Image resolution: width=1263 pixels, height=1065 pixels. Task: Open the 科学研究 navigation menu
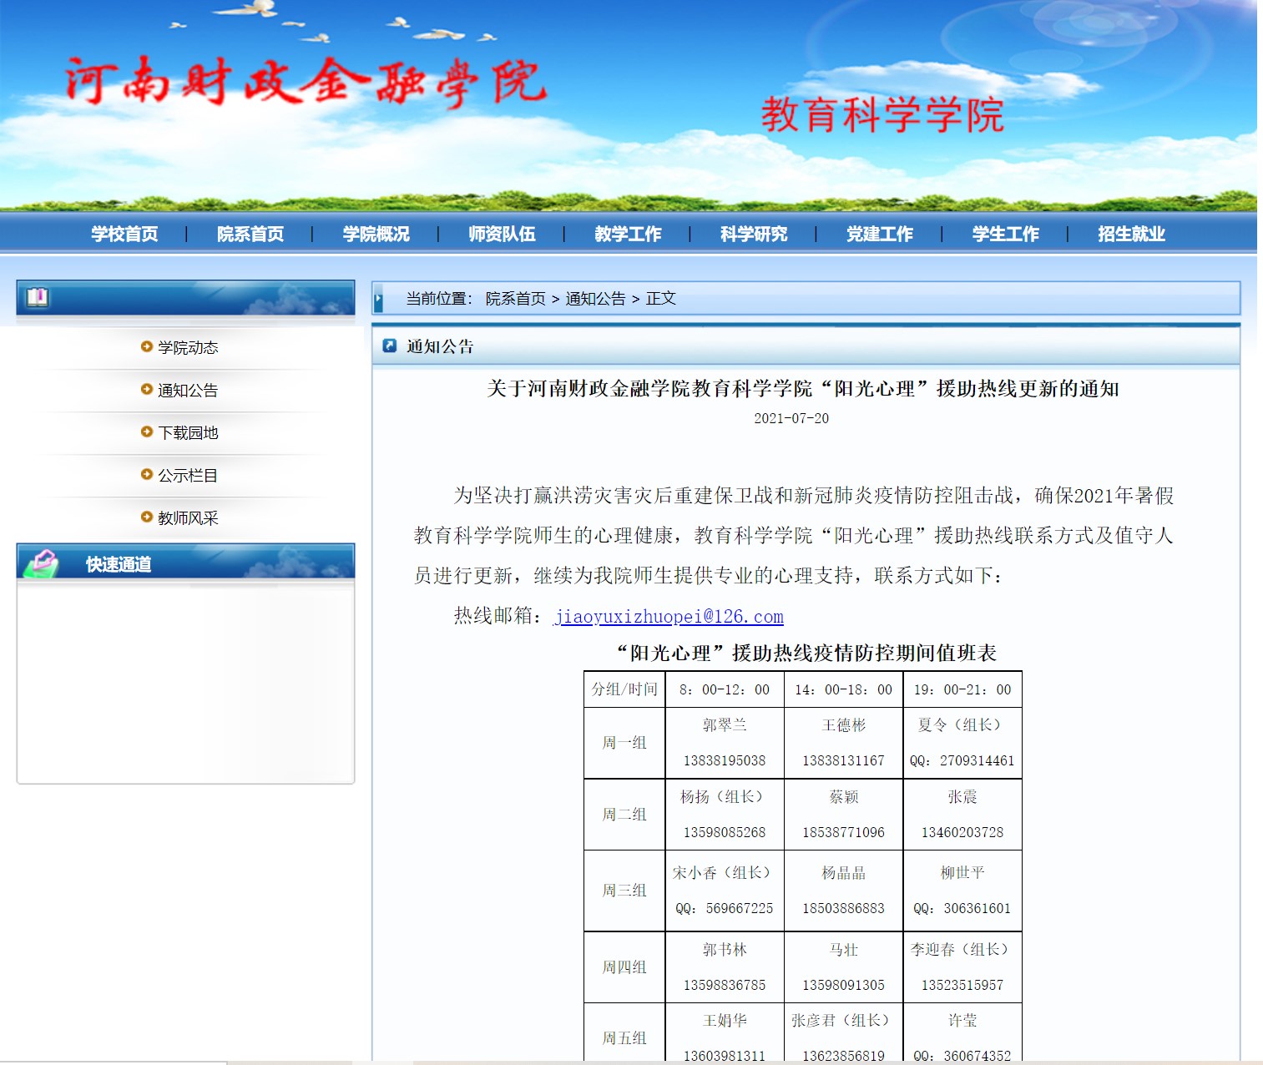[x=754, y=234]
